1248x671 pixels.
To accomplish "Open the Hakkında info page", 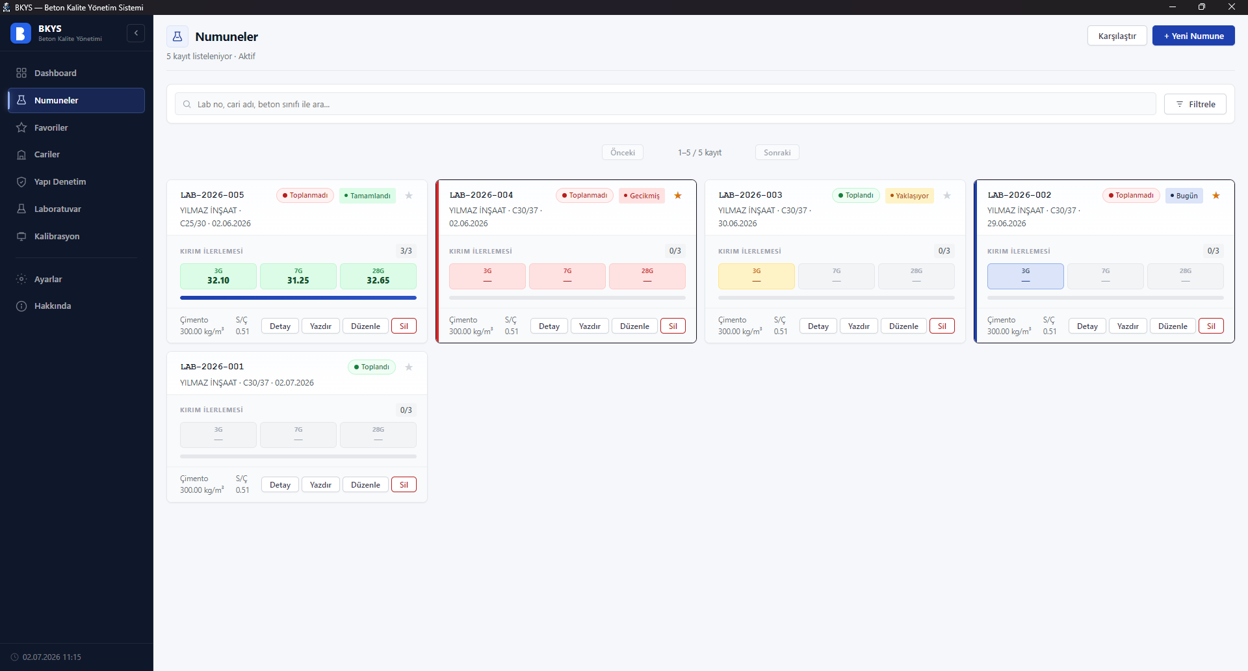I will (x=77, y=306).
